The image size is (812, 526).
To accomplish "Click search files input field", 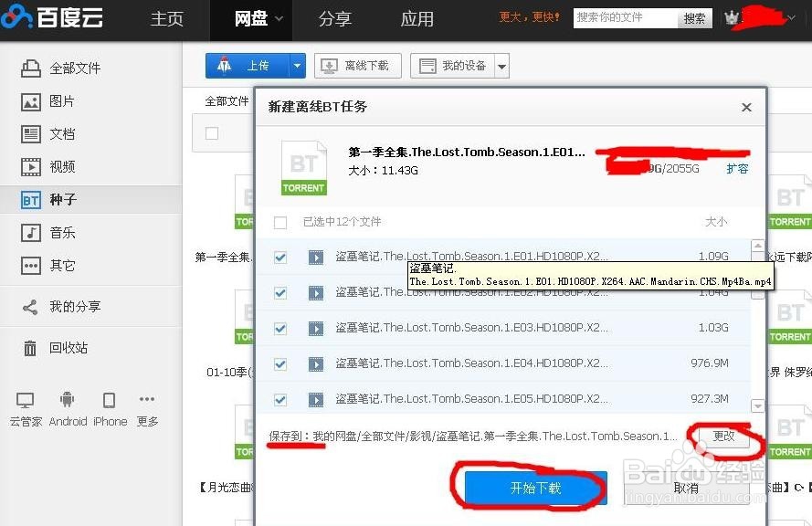I will [626, 18].
